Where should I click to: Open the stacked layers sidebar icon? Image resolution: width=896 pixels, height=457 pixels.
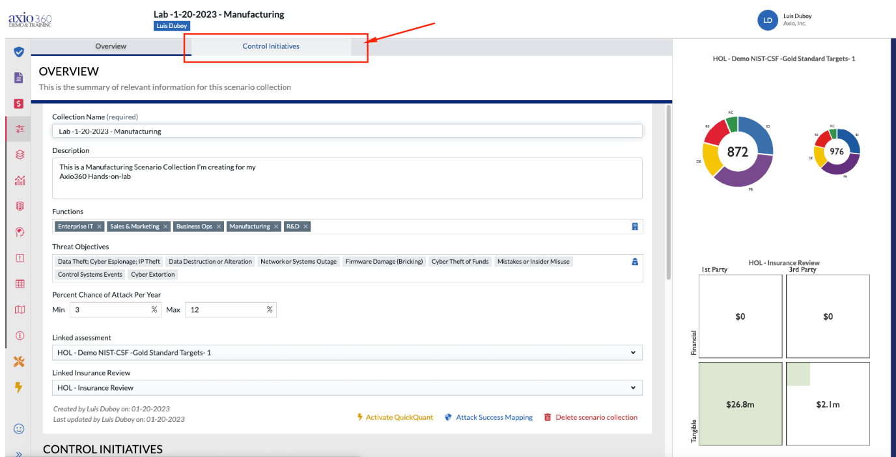19,154
